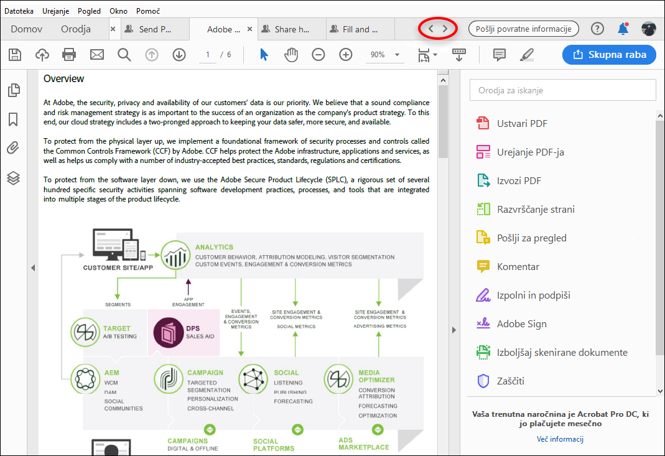
Task: Select the Highlight text pen tool
Action: click(527, 55)
